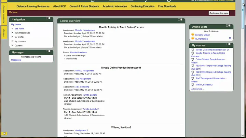Click the Wilson_Sandbox2 course heading in overview
The height and width of the screenshot is (138, 246).
tap(121, 127)
